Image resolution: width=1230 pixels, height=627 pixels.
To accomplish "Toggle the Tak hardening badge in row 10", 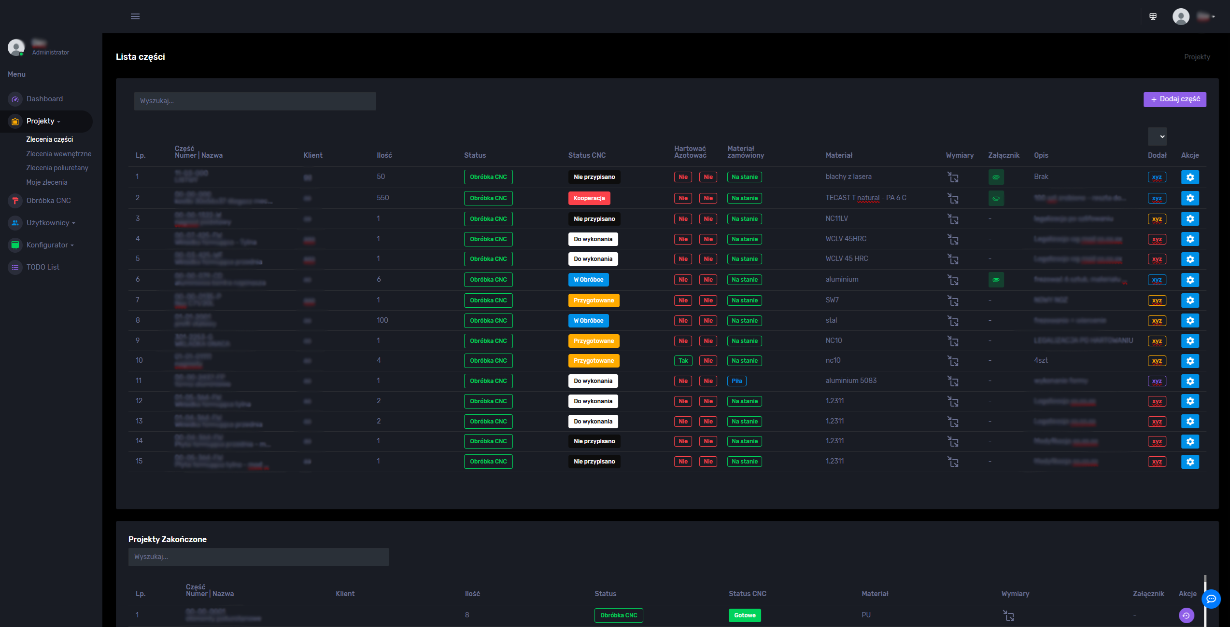I will point(683,361).
